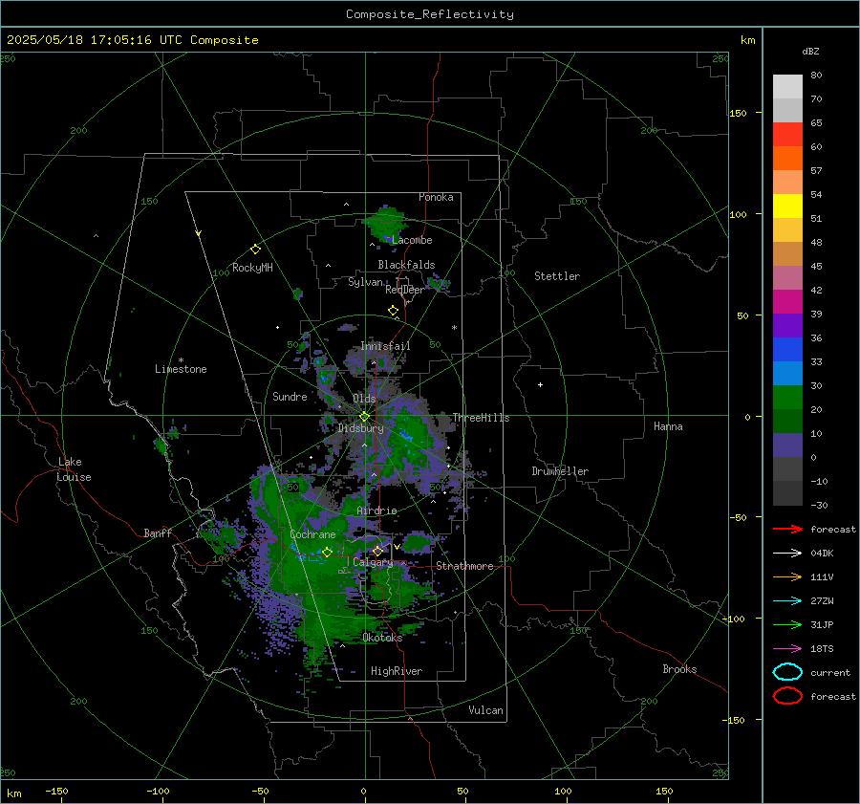Click the cyan 27ZW arrow legend symbol

coord(787,601)
